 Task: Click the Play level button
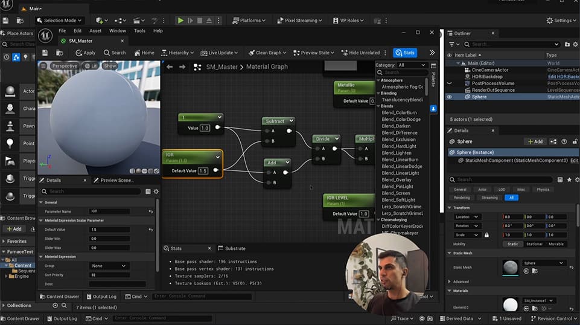tap(180, 21)
